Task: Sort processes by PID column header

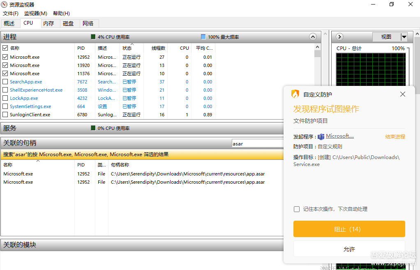Action: coord(85,48)
